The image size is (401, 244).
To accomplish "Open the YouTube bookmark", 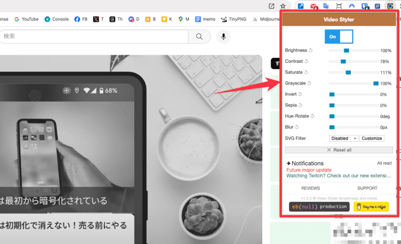I will 26,19.
